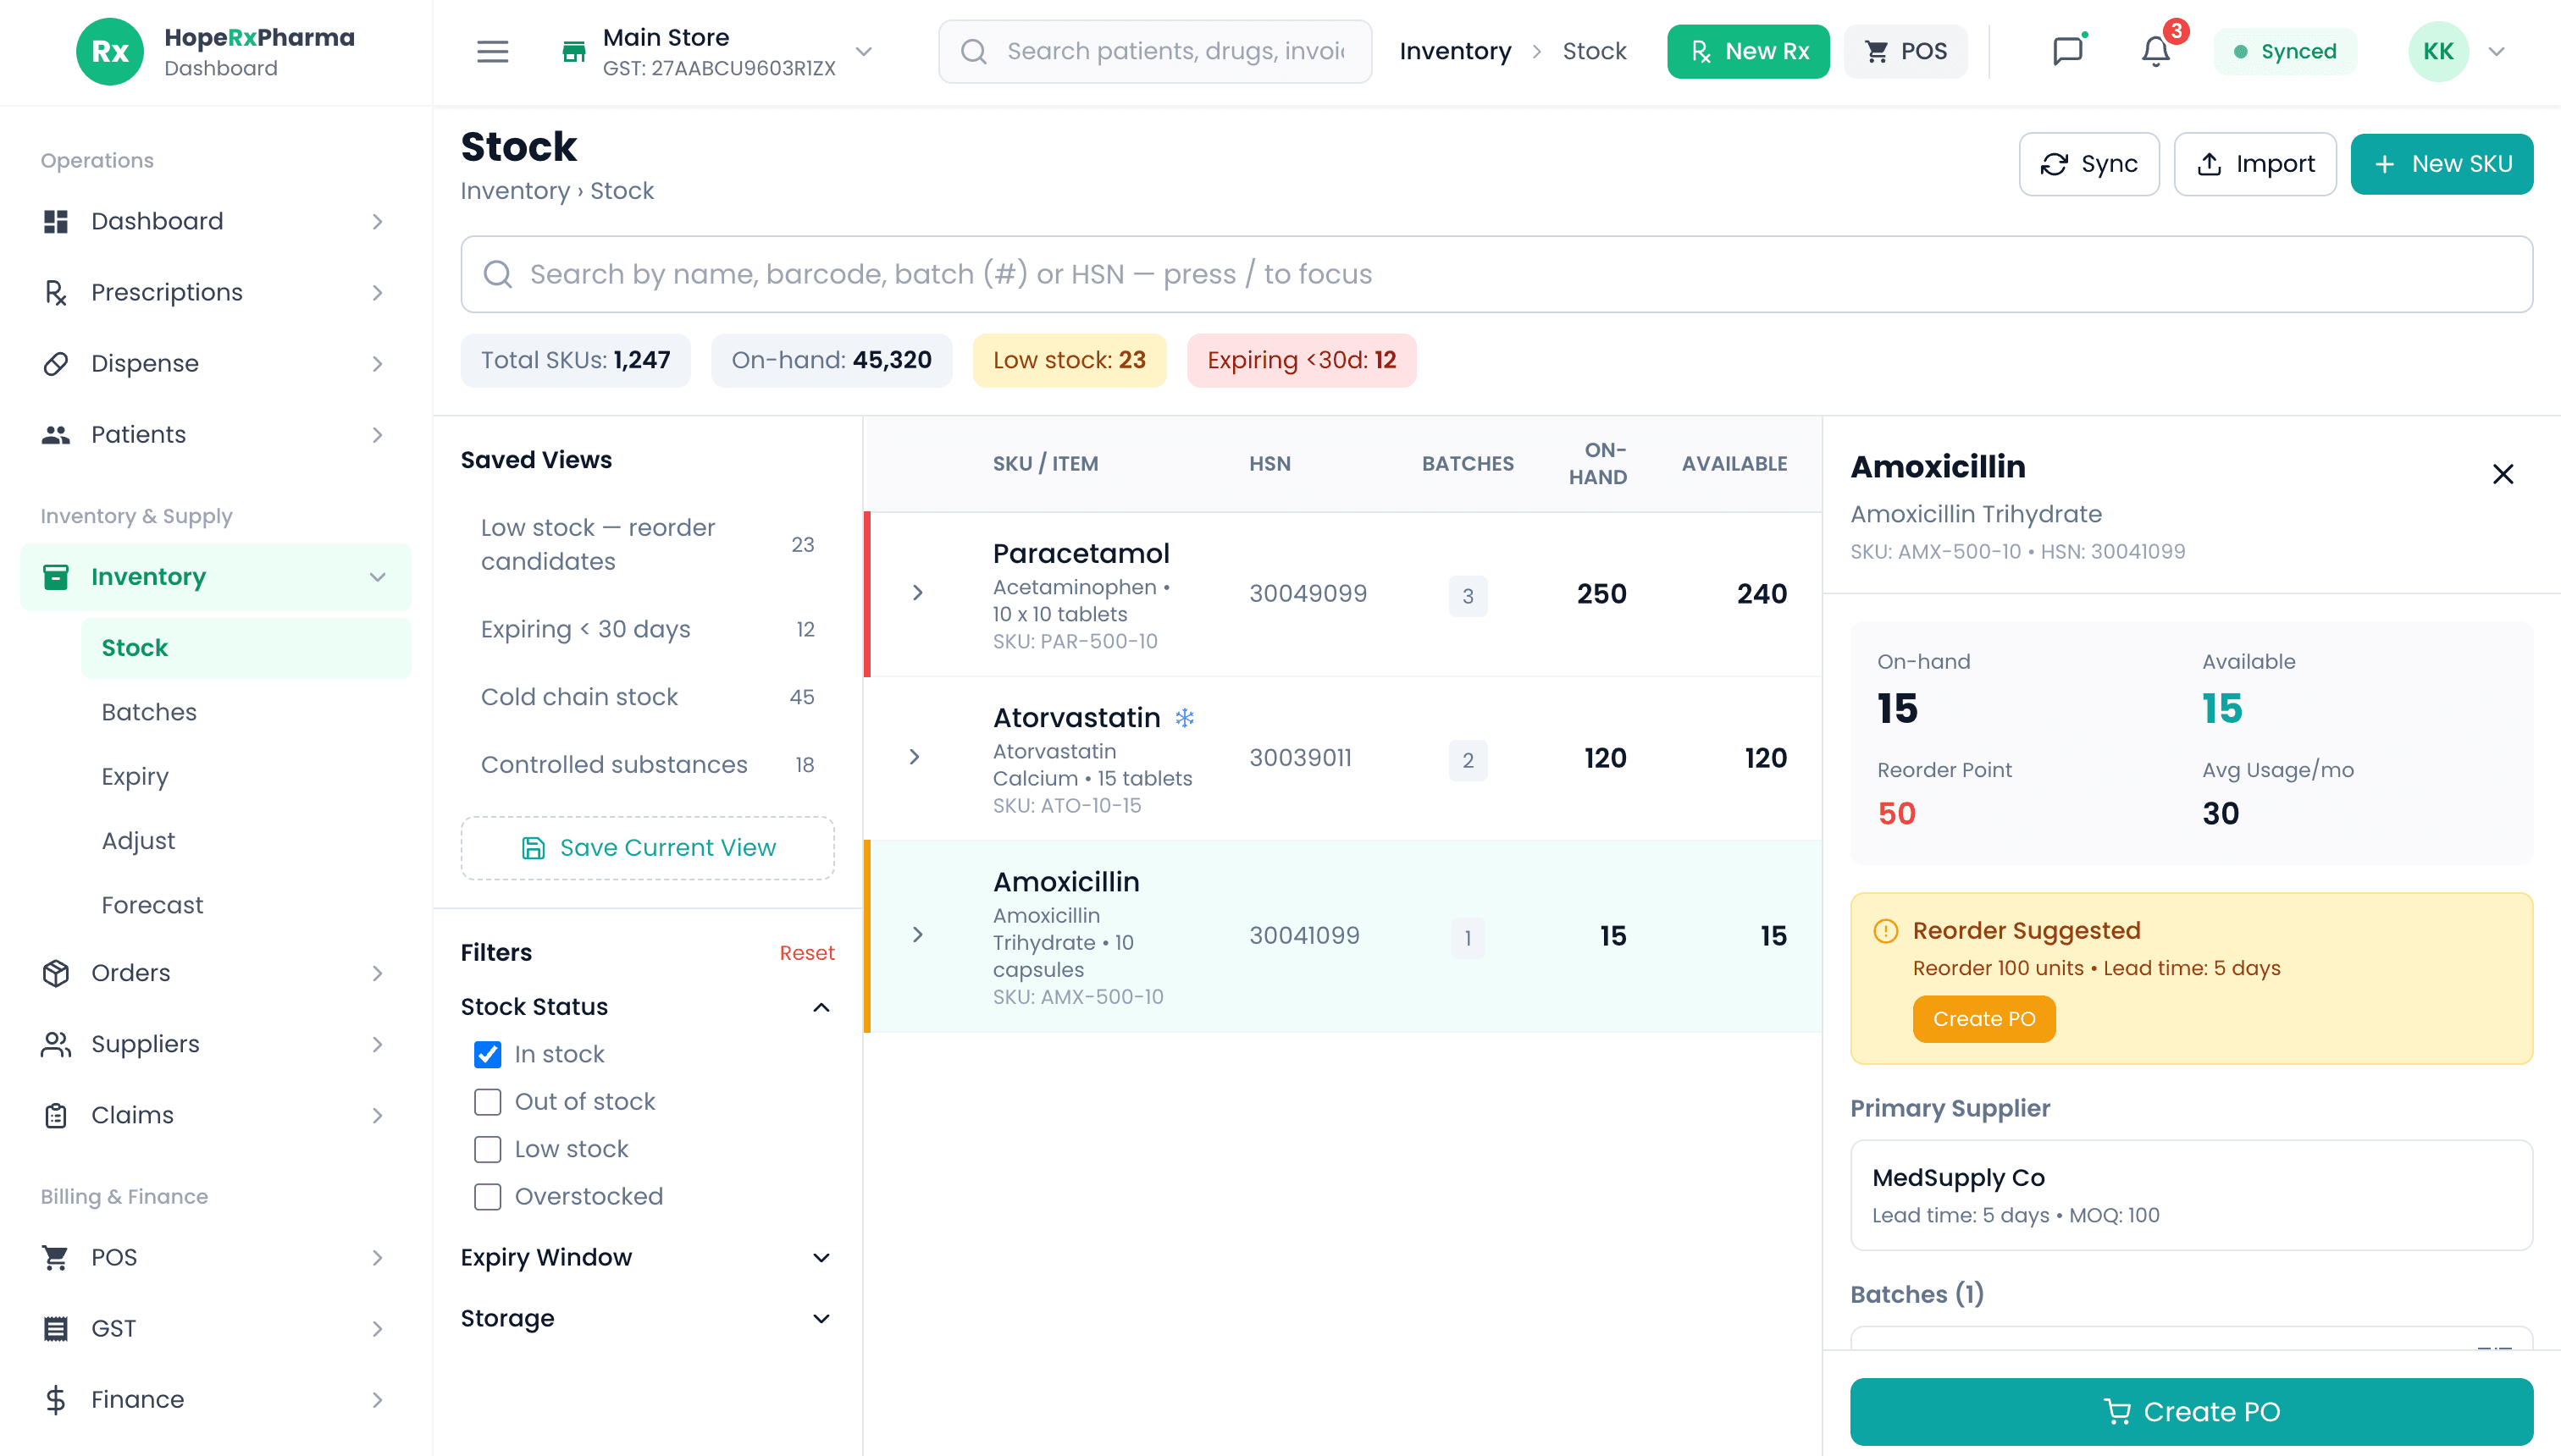Click the stock search input field
The width and height of the screenshot is (2561, 1456).
[x=1496, y=274]
